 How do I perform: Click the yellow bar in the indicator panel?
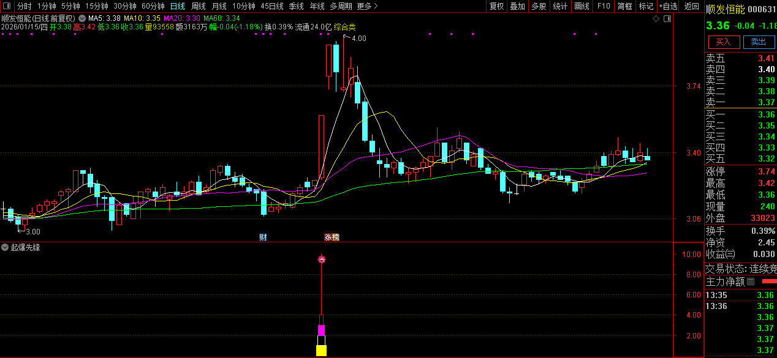pos(321,351)
